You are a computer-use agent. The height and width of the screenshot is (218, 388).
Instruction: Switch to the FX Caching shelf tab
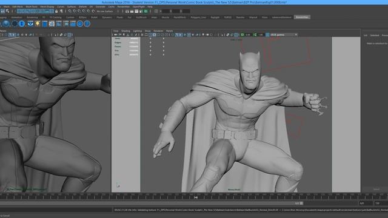pos(55,18)
